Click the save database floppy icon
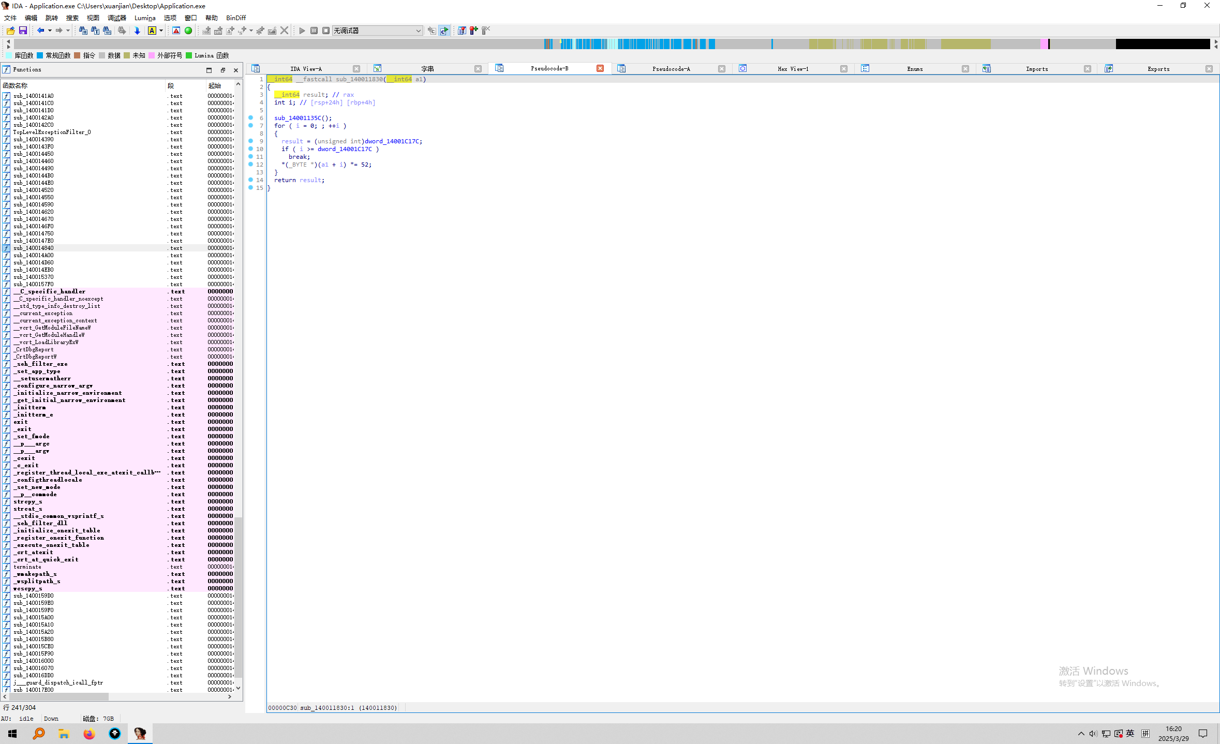The image size is (1220, 744). (x=23, y=31)
